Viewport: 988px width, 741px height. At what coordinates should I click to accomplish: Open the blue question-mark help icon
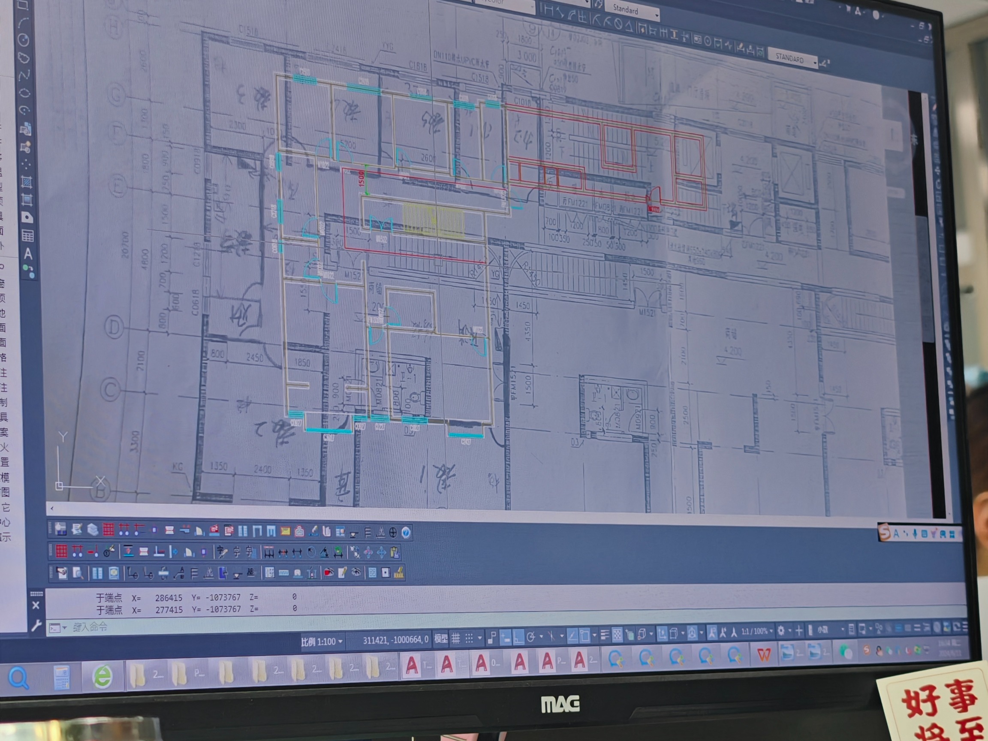406,532
